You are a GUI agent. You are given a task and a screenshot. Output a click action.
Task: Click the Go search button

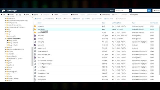click(149, 10)
